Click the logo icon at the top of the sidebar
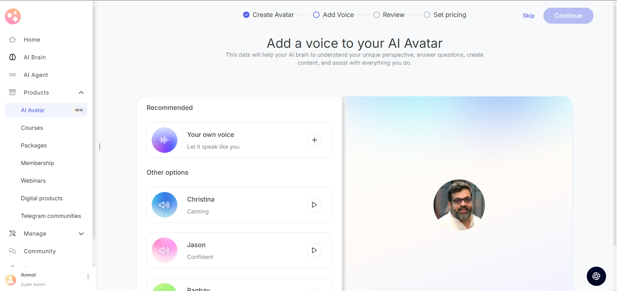 13,16
